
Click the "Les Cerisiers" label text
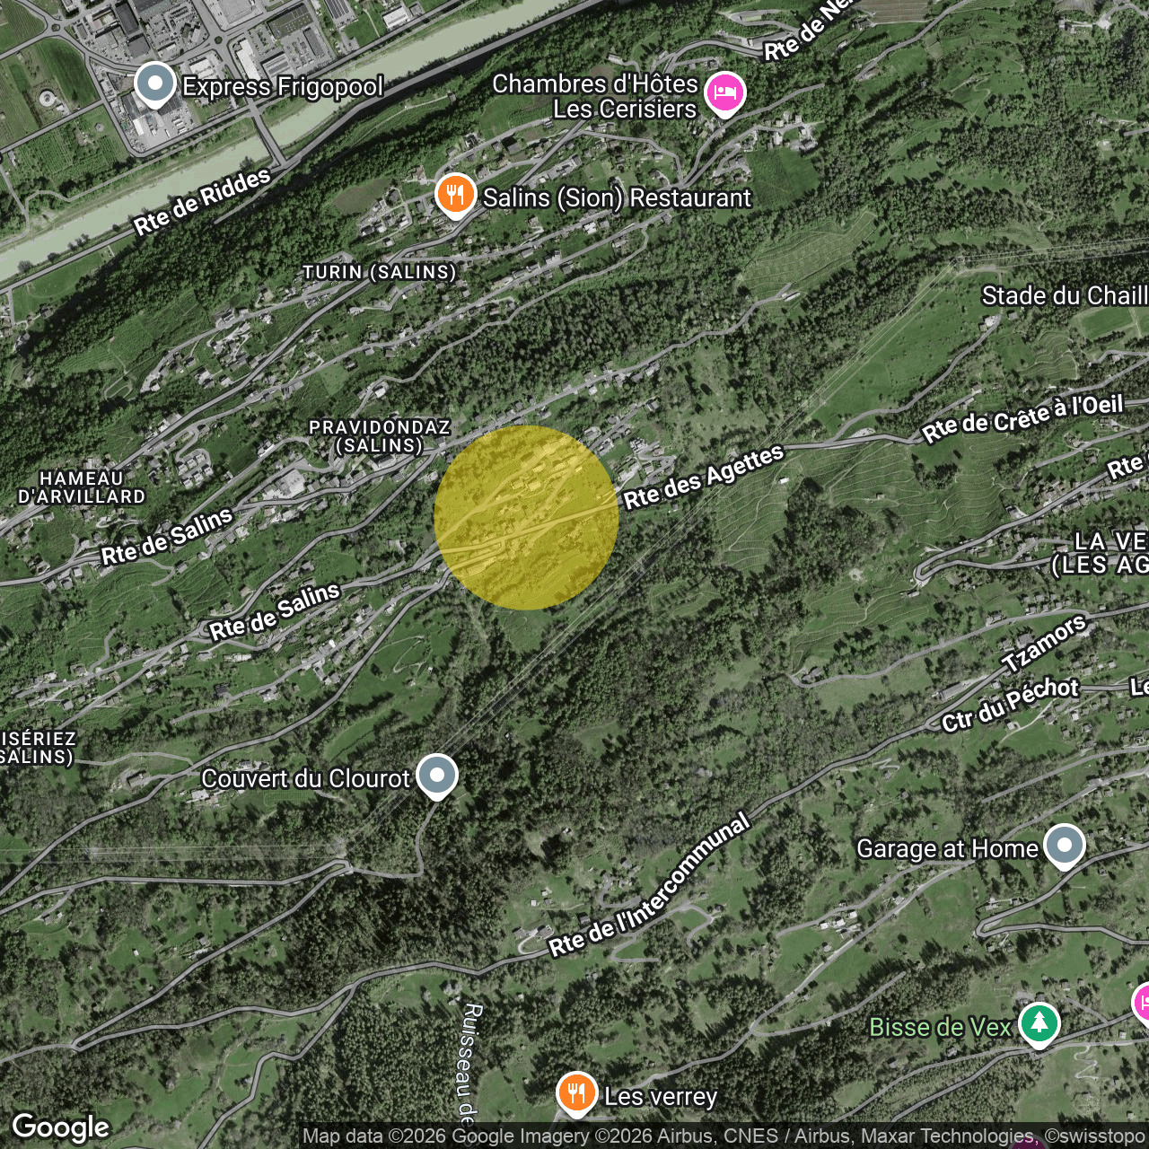[625, 110]
